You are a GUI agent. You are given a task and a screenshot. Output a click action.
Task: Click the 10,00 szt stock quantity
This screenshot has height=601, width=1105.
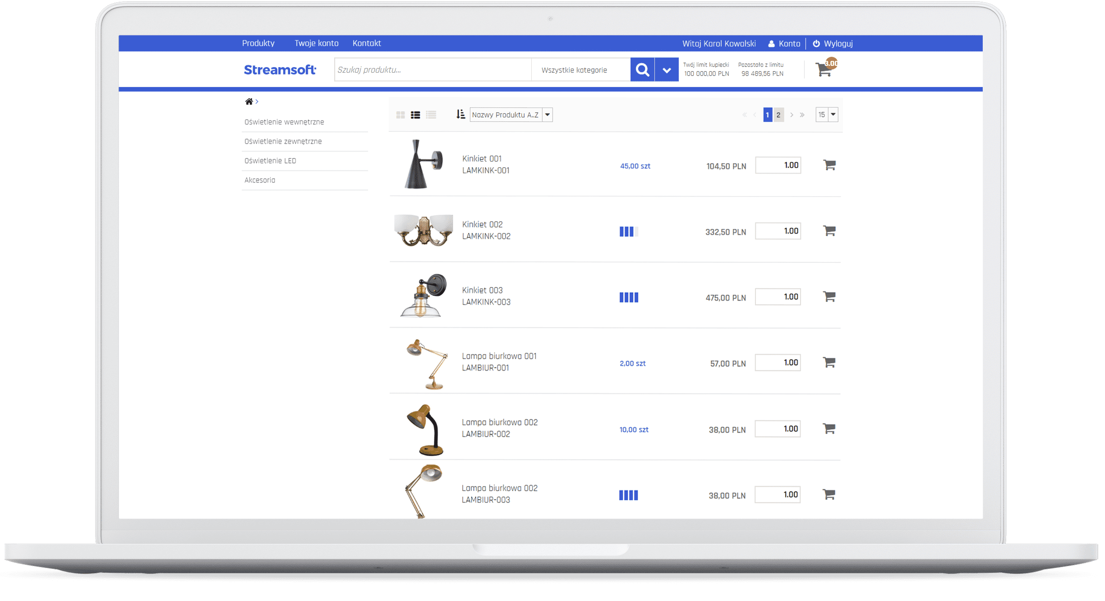pyautogui.click(x=634, y=430)
